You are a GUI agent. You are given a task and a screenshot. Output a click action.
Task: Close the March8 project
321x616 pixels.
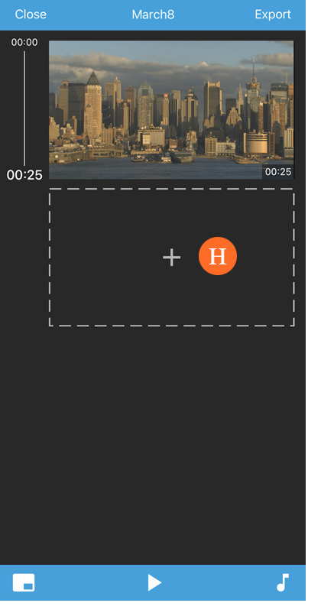31,15
